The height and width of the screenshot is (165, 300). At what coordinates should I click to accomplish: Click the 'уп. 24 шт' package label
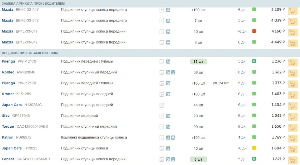point(221,83)
